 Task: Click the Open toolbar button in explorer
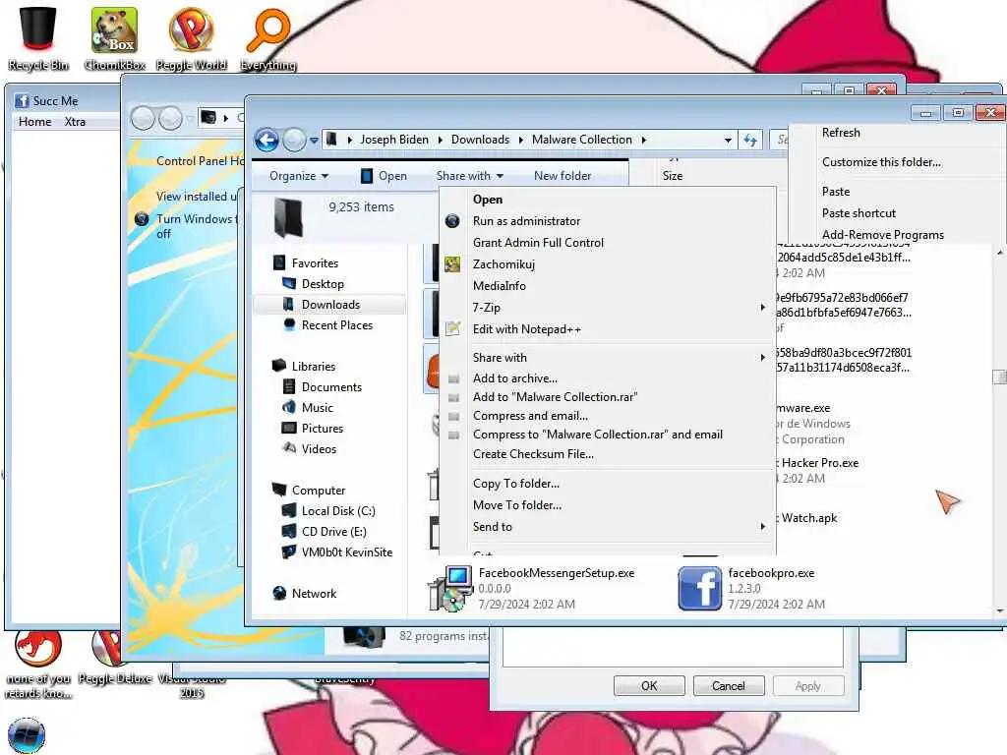pos(384,176)
